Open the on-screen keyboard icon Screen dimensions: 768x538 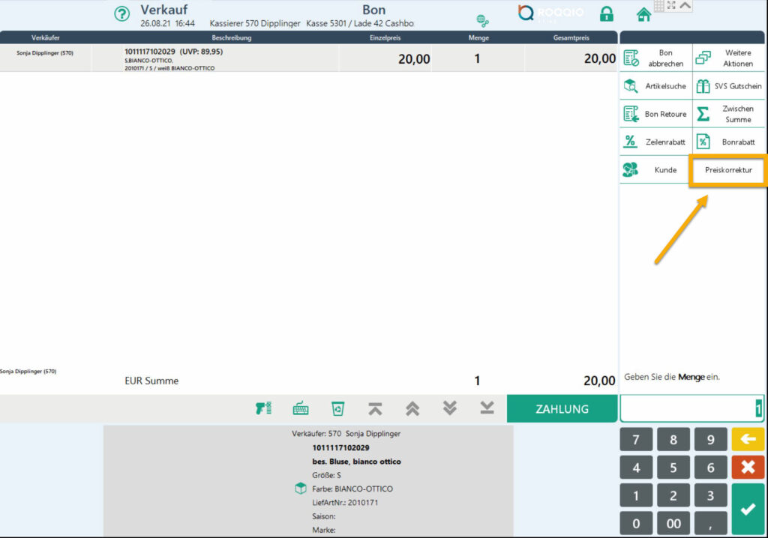301,408
